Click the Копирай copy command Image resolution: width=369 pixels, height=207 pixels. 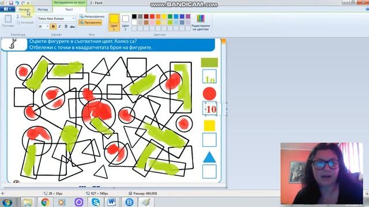[25, 22]
